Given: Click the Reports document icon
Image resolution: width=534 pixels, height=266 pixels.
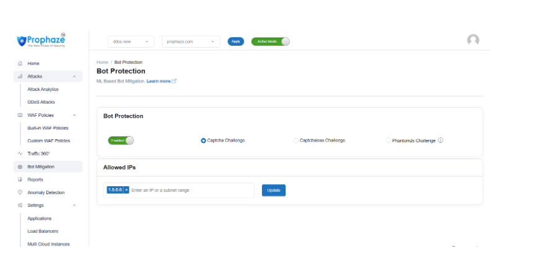Looking at the screenshot, I should 20,179.
